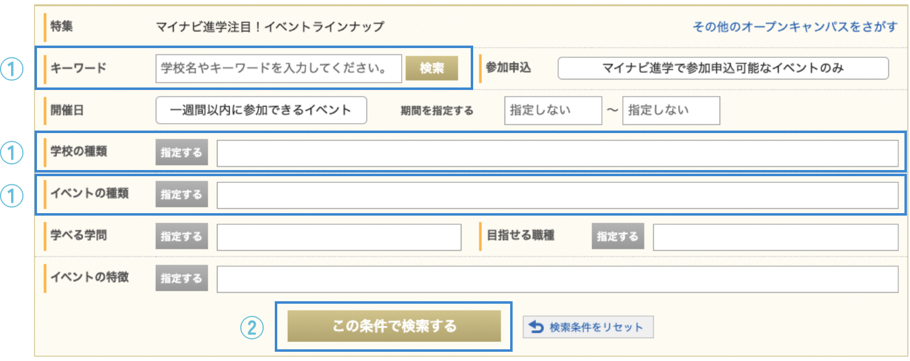This screenshot has width=910, height=361.
Task: Click the keyword search input field
Action: click(x=278, y=68)
